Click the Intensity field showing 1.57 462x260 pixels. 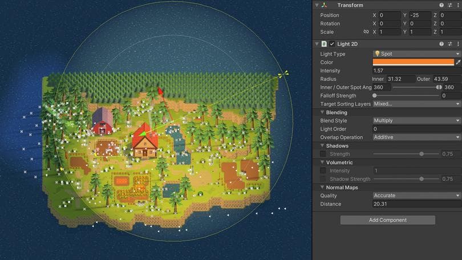tap(416, 70)
